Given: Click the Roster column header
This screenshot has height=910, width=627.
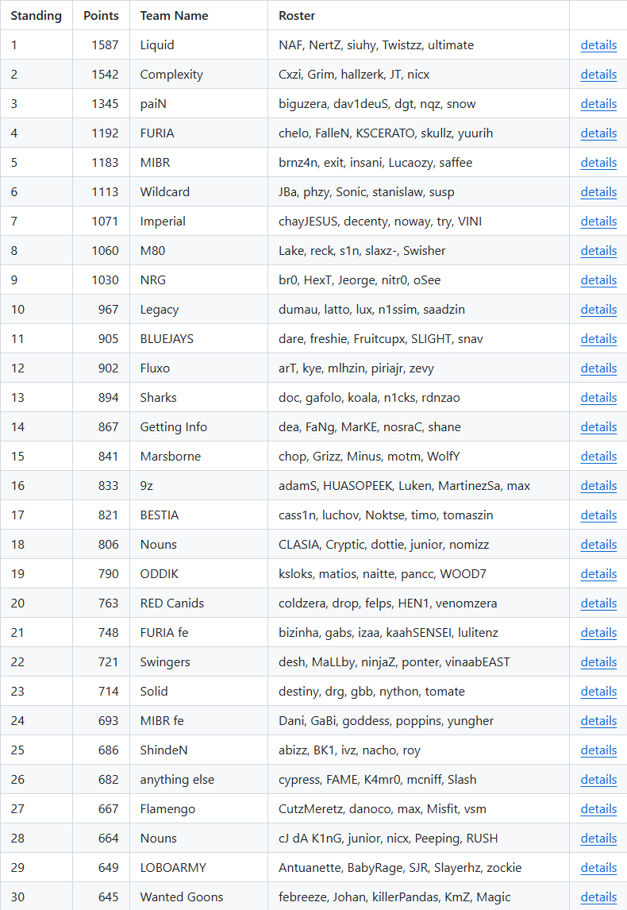Looking at the screenshot, I should [297, 16].
